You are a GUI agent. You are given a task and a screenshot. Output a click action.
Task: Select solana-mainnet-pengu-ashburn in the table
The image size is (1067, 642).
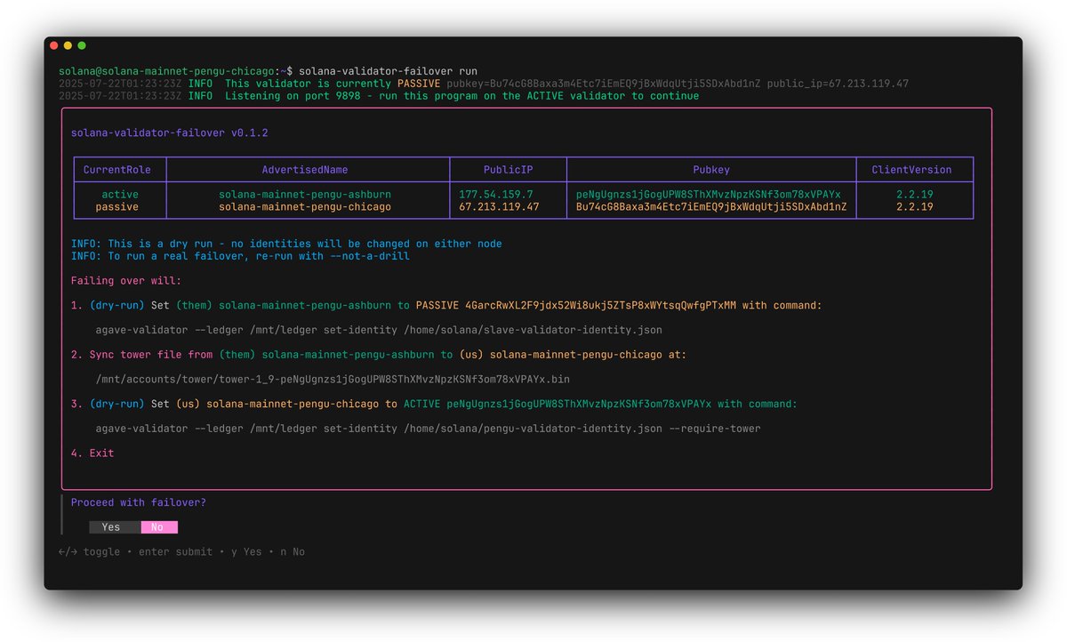(x=305, y=195)
